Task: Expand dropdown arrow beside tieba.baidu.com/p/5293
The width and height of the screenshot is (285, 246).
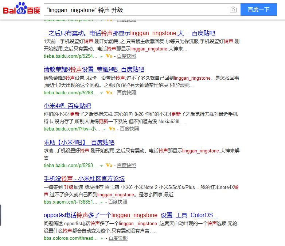Action: pyautogui.click(x=101, y=166)
